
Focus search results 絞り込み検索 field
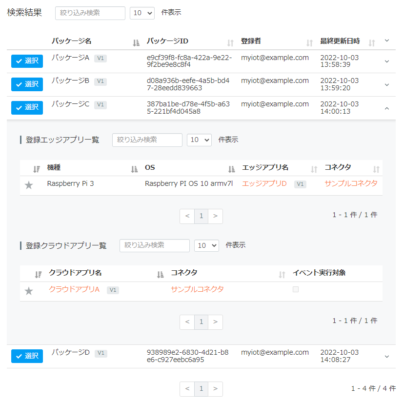(x=90, y=13)
